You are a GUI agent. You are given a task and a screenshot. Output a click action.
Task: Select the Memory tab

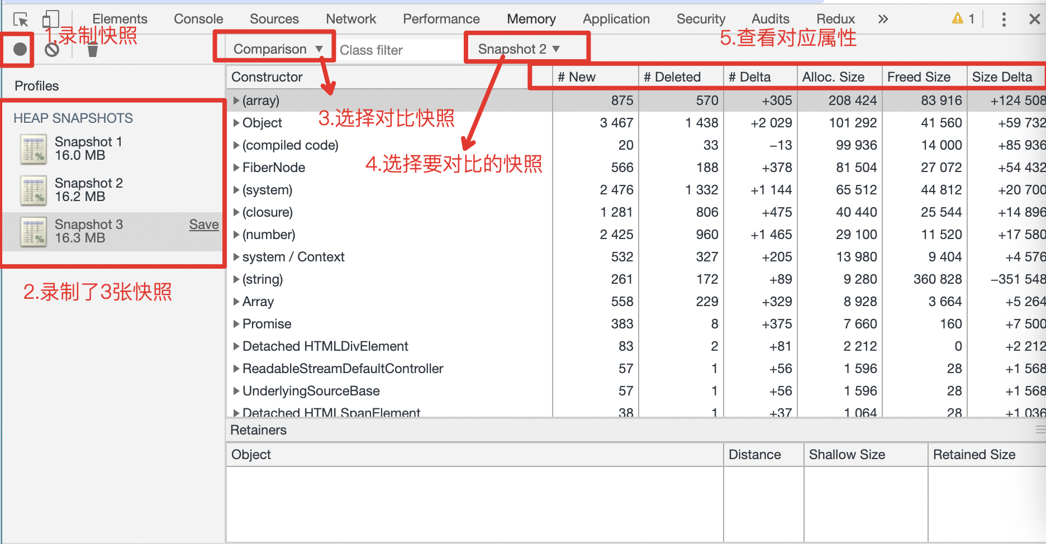pyautogui.click(x=531, y=19)
